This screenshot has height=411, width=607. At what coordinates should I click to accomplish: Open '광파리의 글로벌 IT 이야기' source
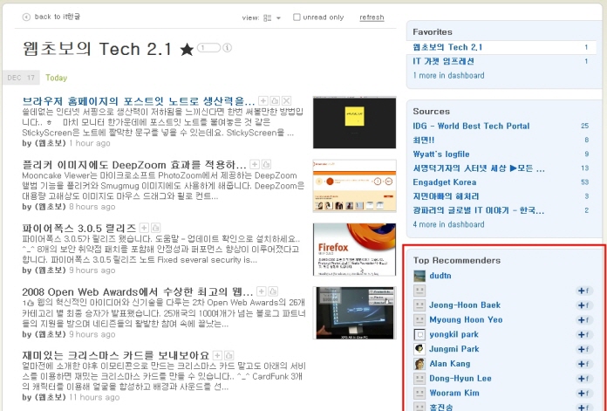(x=479, y=210)
